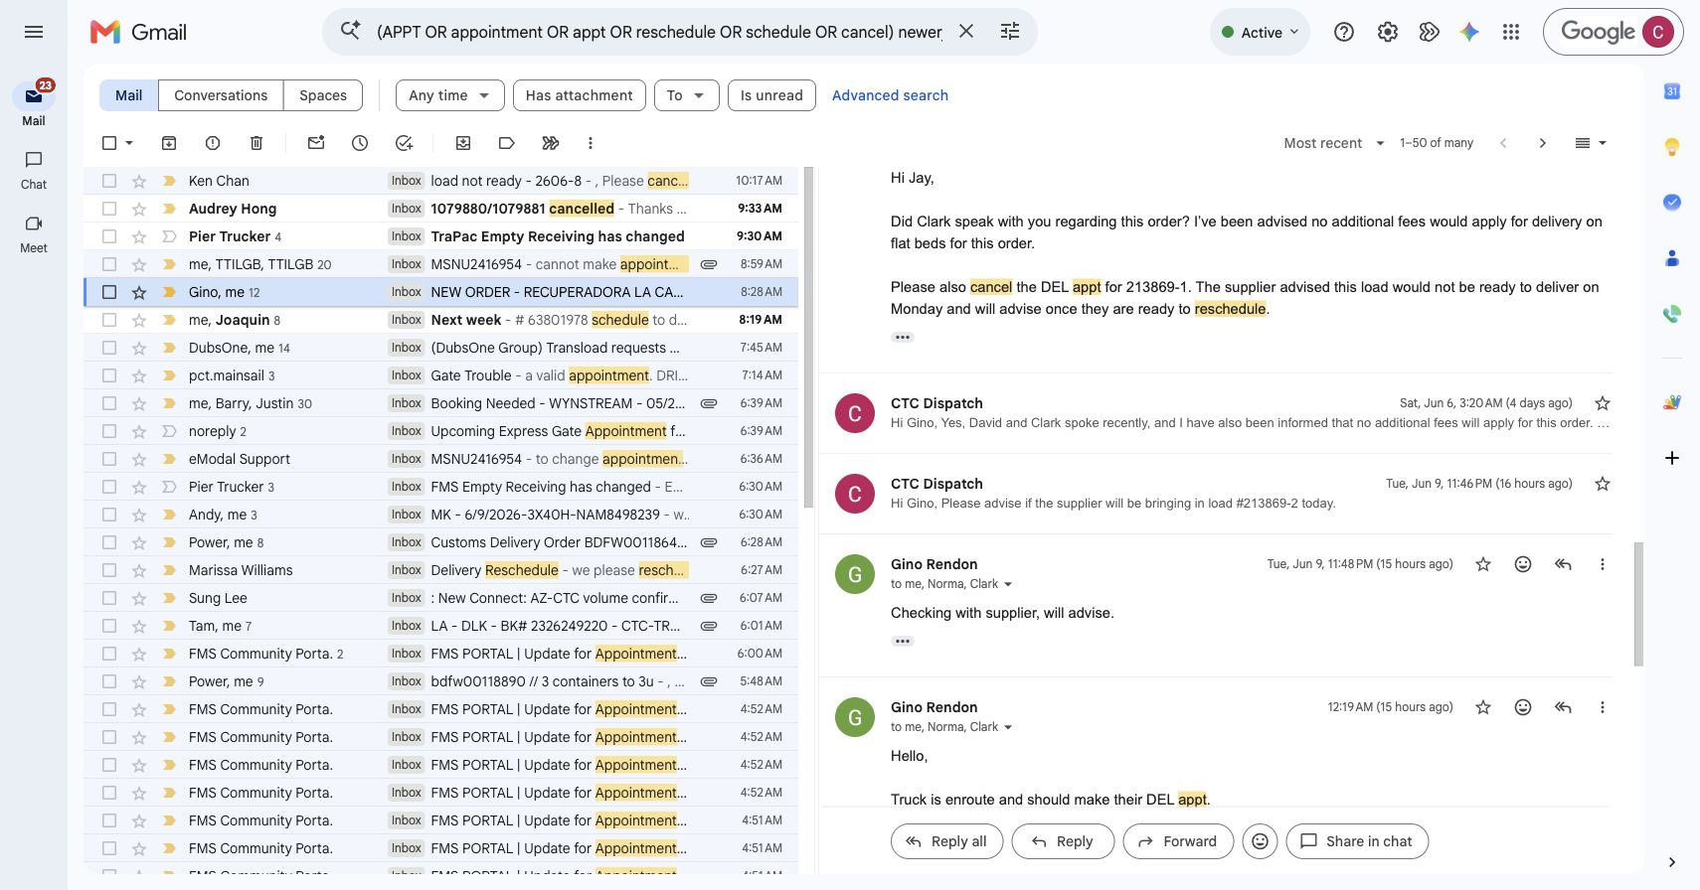1700x890 pixels.
Task: Open Google Keep side panel icon
Action: (x=1672, y=147)
